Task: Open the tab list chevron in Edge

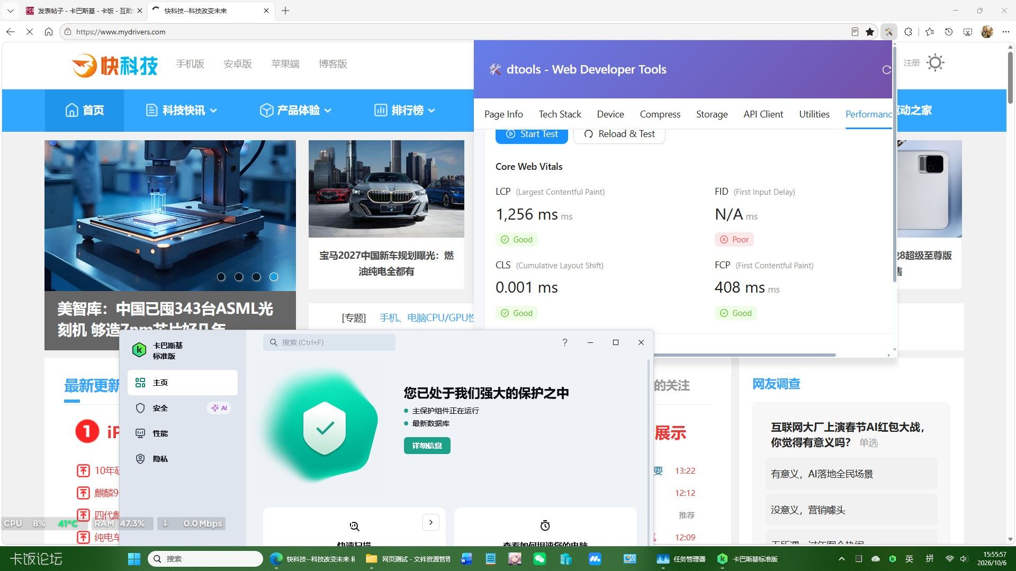Action: tap(10, 11)
